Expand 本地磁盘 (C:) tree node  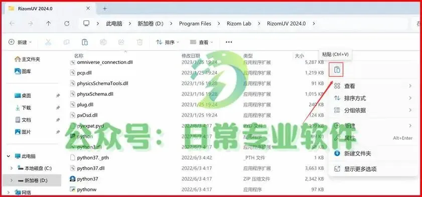(x=12, y=168)
